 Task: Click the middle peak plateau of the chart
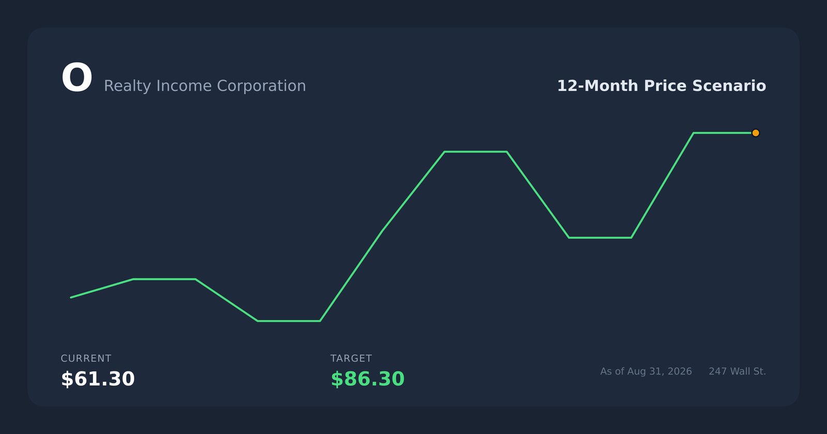(x=476, y=151)
